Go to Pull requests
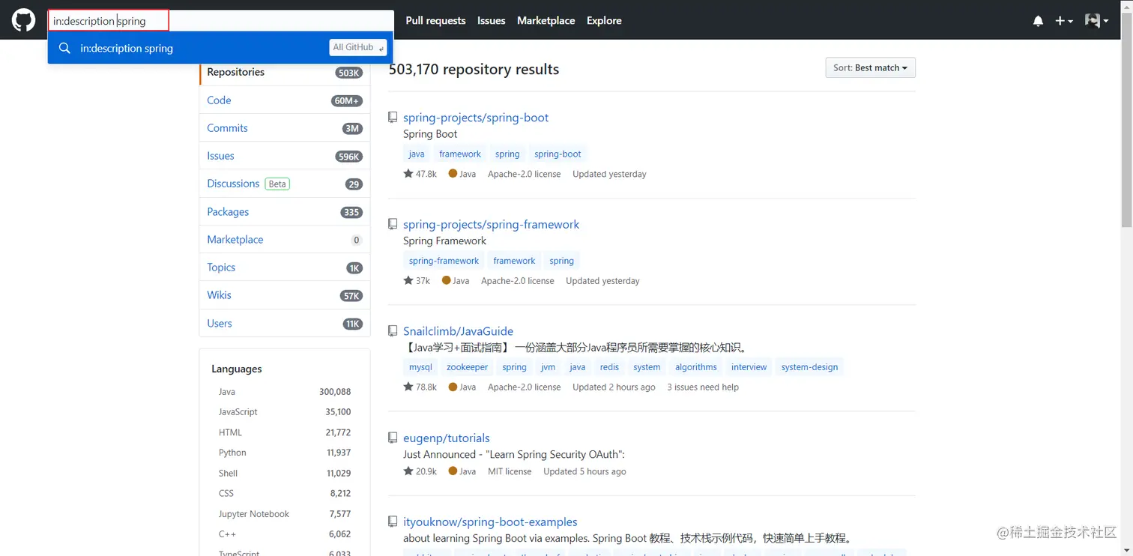The width and height of the screenshot is (1133, 556). pos(435,21)
